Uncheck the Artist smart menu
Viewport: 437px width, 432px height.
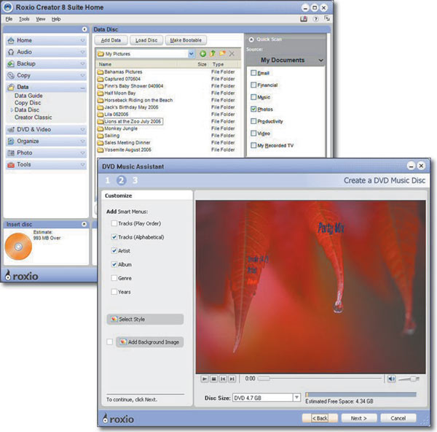click(114, 251)
